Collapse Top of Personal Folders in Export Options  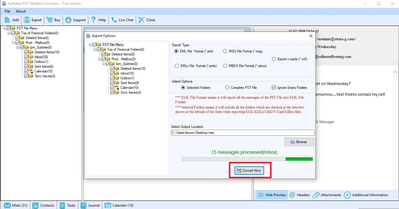click(x=95, y=49)
